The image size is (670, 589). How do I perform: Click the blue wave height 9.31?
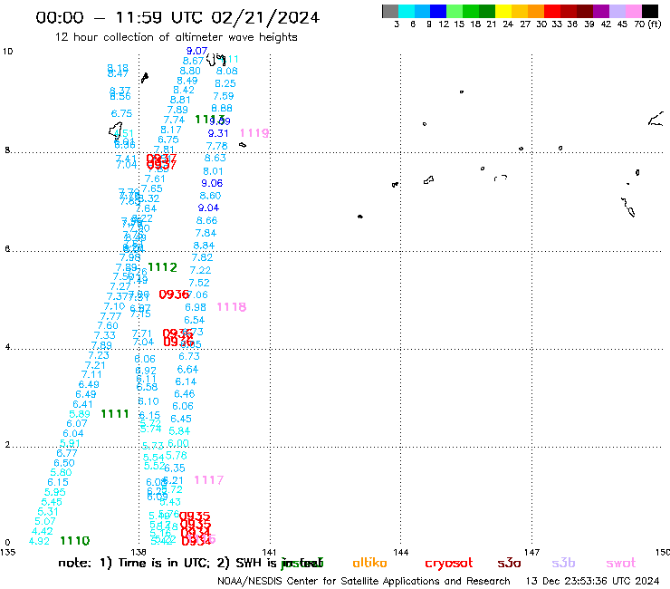(x=218, y=133)
